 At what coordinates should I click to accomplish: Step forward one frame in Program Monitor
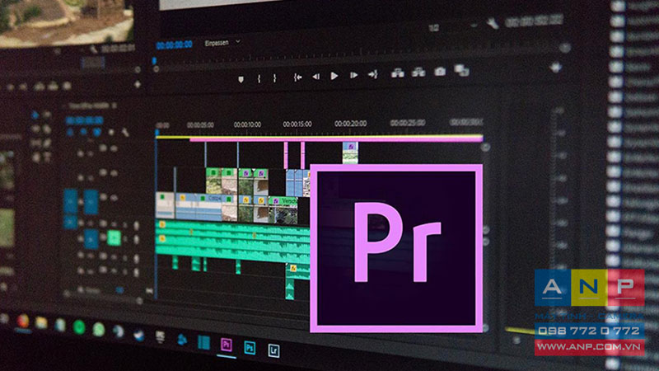(353, 75)
